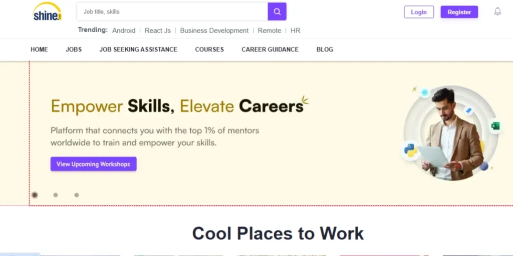Click the Register button
The height and width of the screenshot is (256, 513).
[x=459, y=12]
